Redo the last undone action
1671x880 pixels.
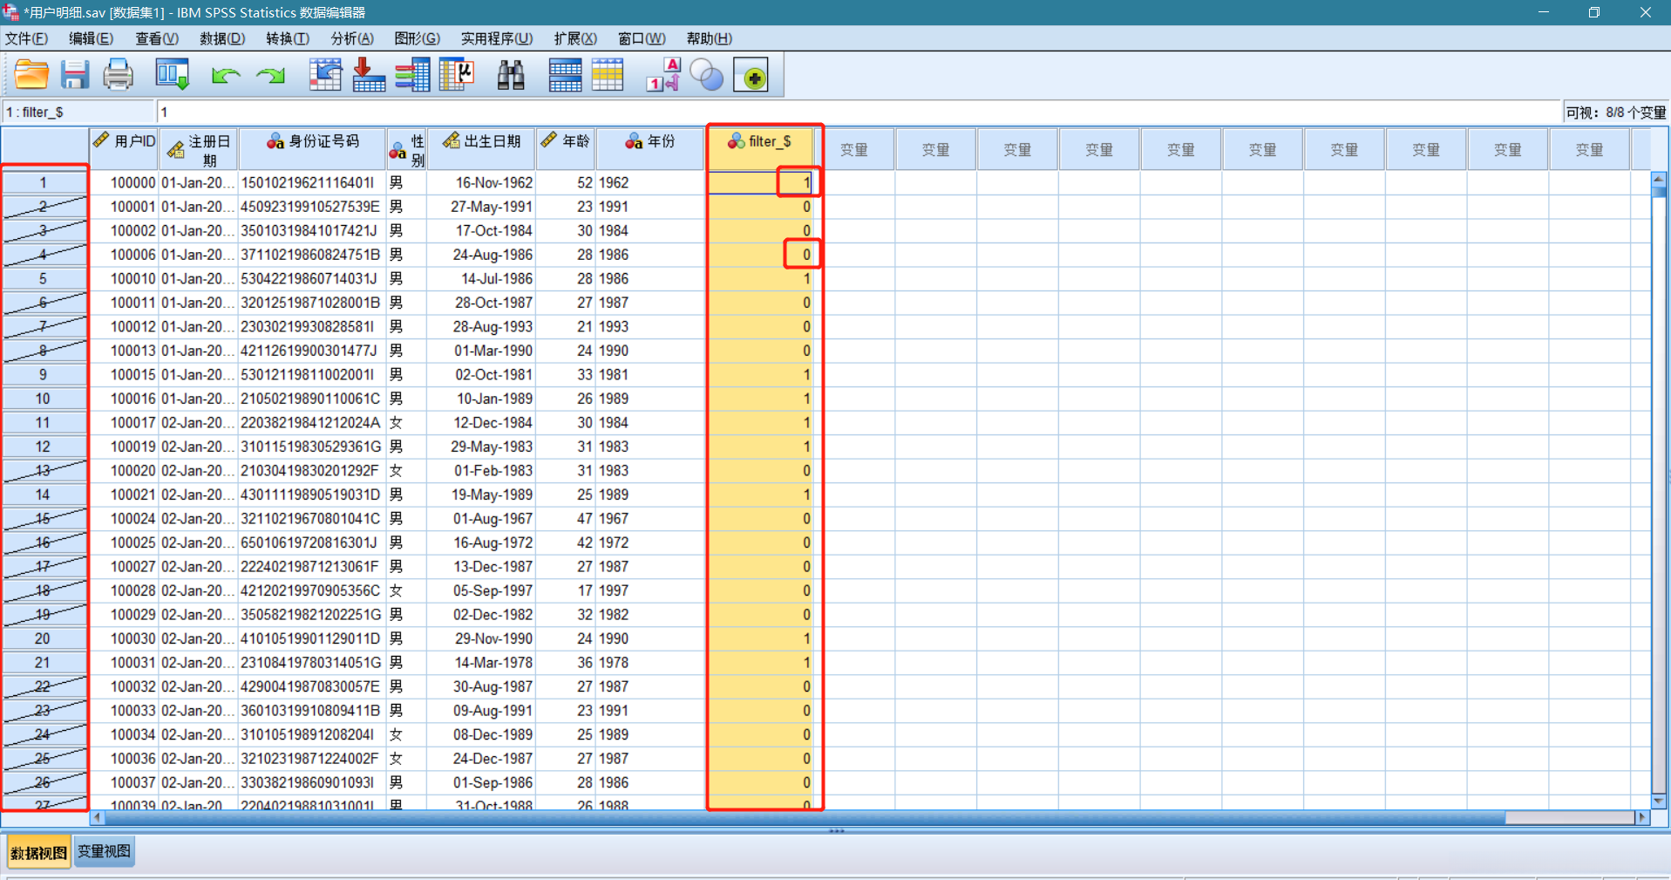(270, 76)
